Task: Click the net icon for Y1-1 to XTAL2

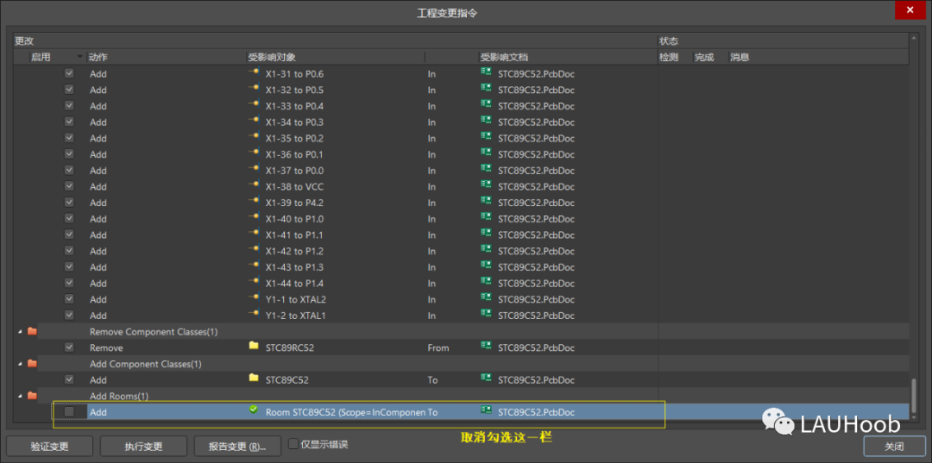Action: pyautogui.click(x=254, y=298)
